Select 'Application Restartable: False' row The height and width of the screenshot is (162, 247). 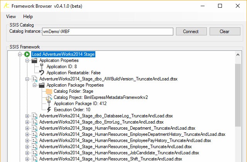pyautogui.click(x=74, y=73)
